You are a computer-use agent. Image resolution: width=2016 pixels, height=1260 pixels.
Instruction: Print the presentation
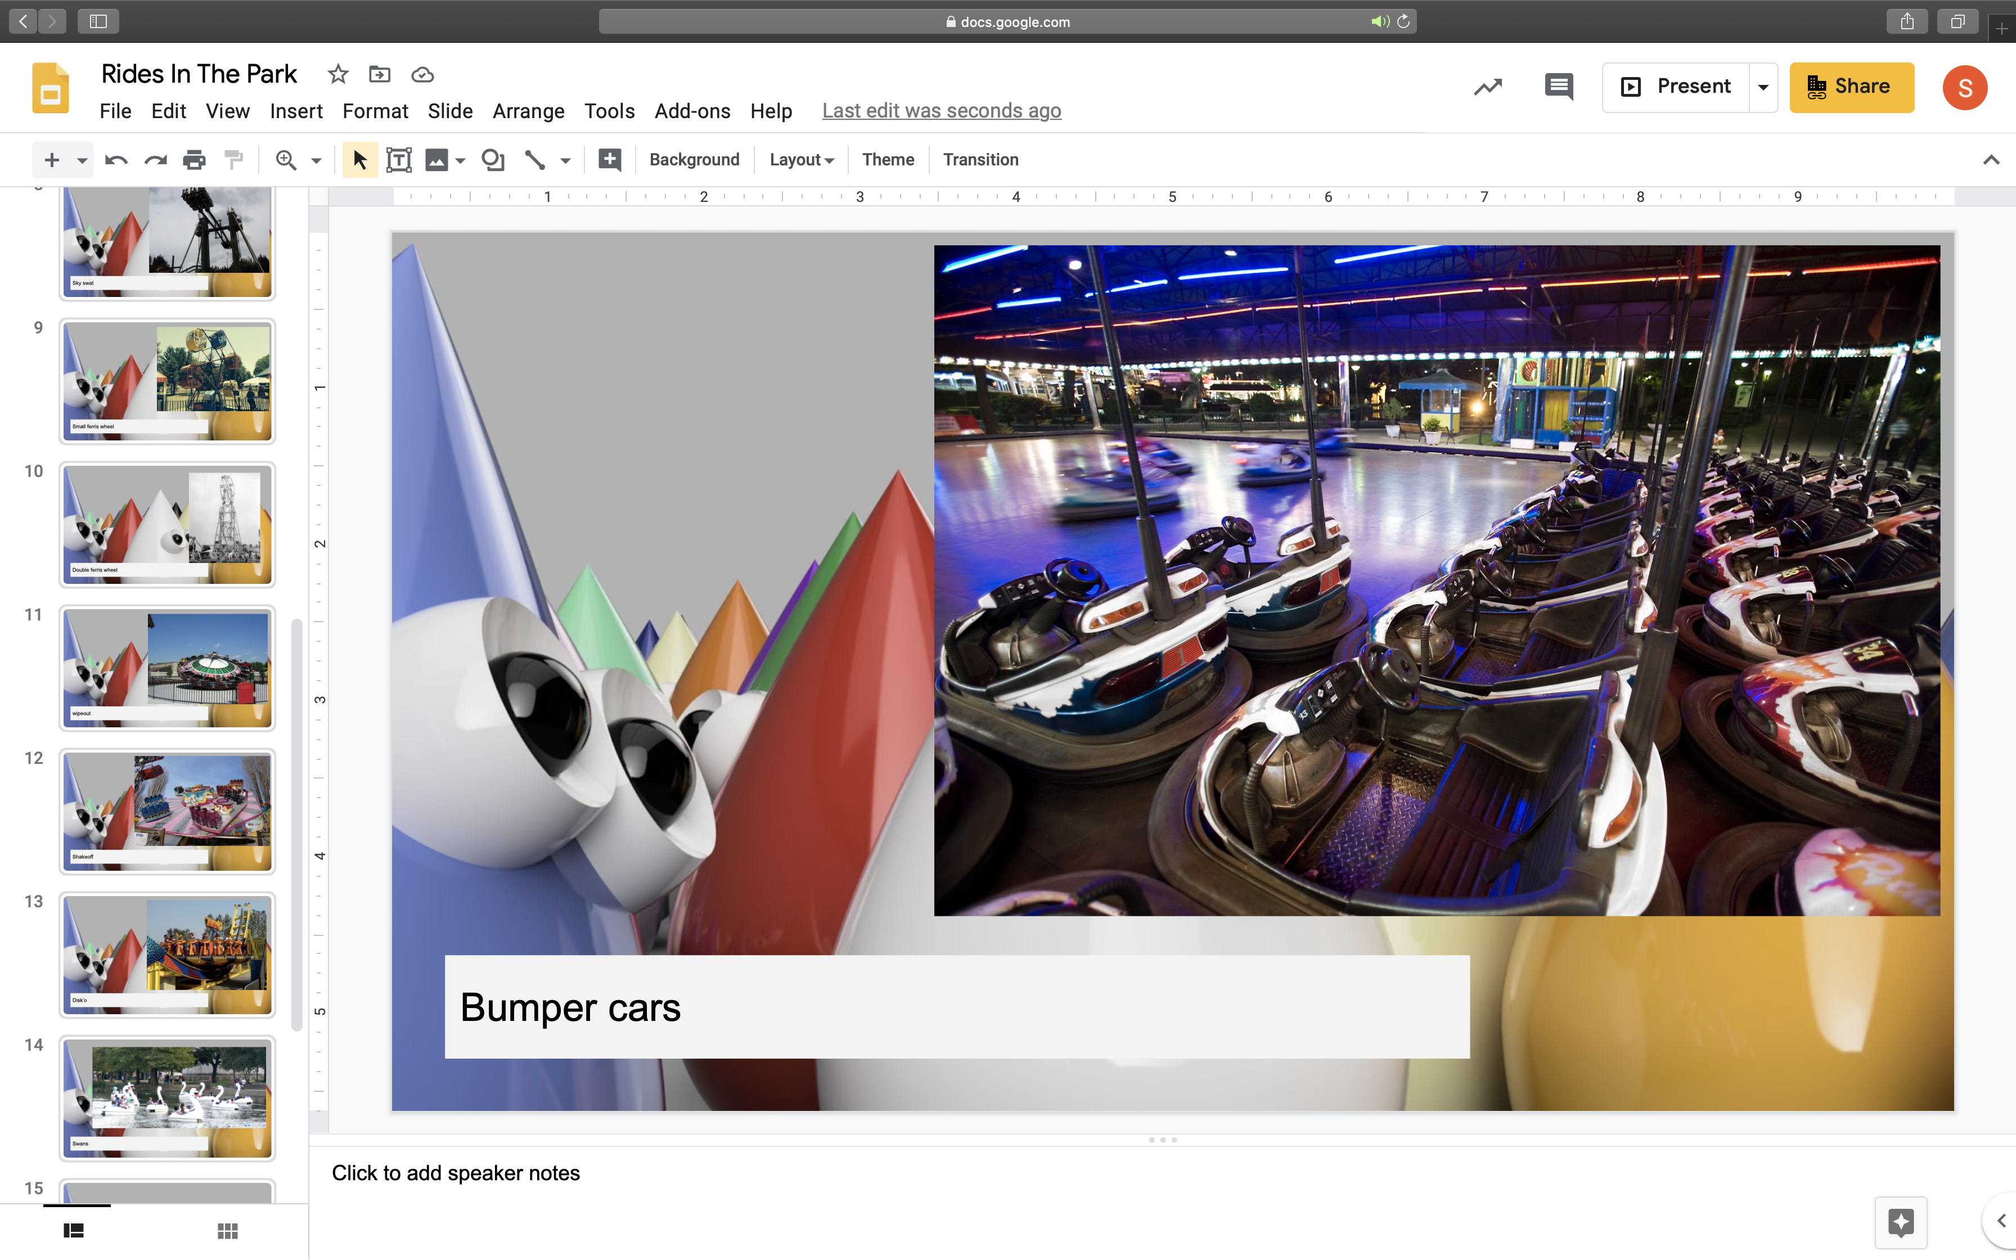(x=195, y=160)
